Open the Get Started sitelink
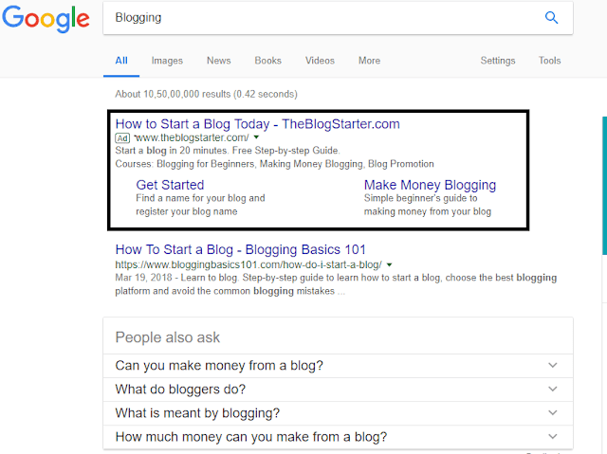The width and height of the screenshot is (607, 454). click(170, 185)
